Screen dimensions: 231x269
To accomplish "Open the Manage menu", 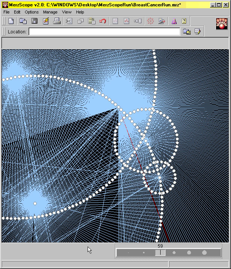I will click(x=50, y=12).
